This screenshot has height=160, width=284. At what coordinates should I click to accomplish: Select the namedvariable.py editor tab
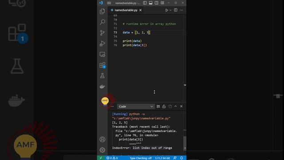pyautogui.click(x=126, y=10)
